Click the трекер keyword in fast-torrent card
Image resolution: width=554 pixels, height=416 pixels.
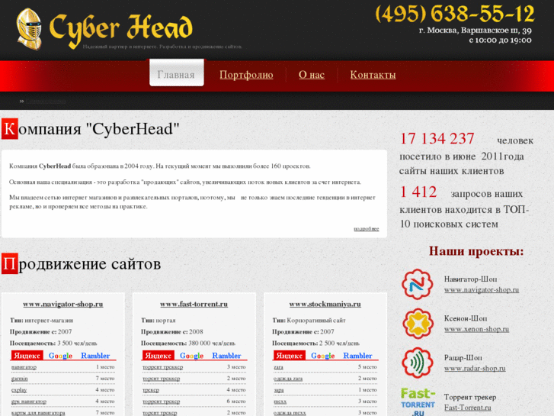pyautogui.click(x=151, y=390)
